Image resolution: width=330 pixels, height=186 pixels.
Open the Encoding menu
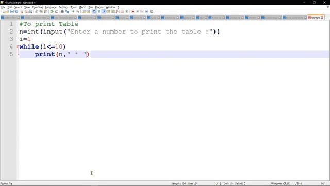tap(38, 7)
